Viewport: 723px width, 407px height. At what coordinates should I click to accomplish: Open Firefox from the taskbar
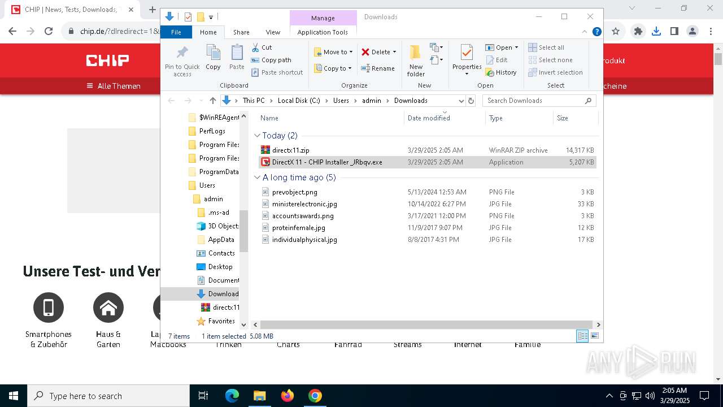tap(288, 396)
